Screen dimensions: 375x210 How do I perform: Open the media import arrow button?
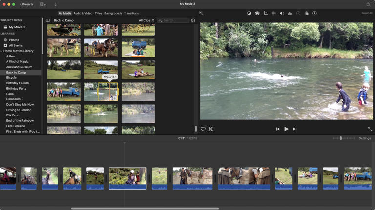[x=56, y=4]
